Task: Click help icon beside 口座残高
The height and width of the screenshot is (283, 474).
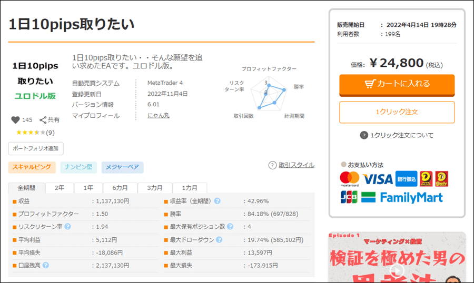Action: tap(46, 265)
